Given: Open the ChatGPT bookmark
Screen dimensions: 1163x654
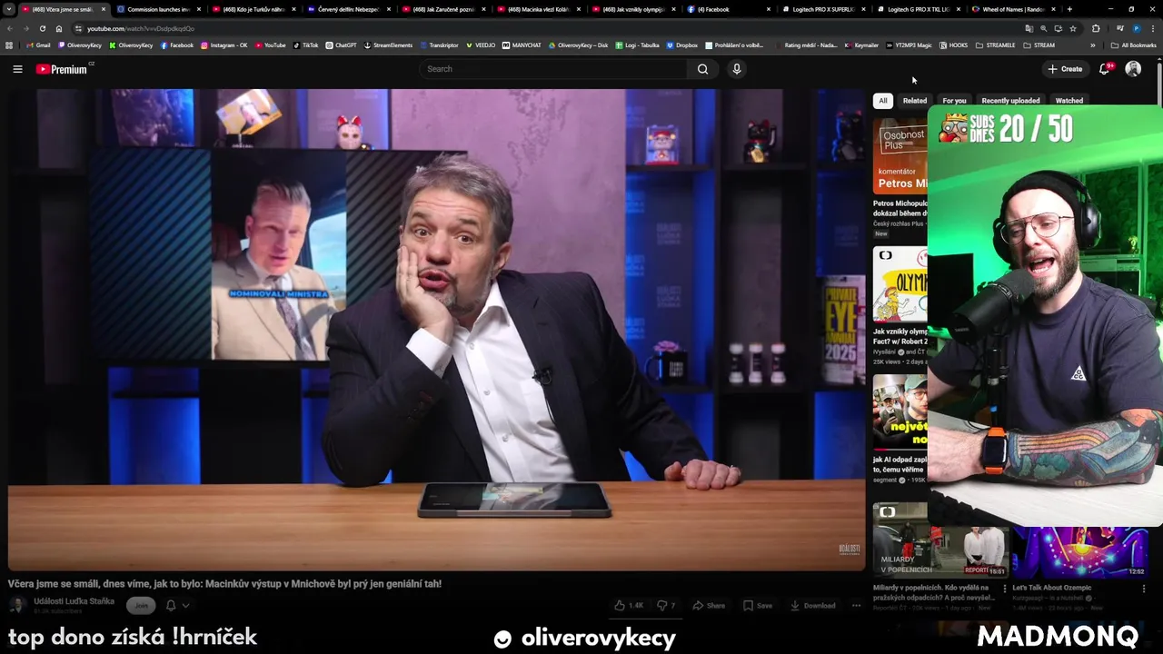Looking at the screenshot, I should point(341,45).
